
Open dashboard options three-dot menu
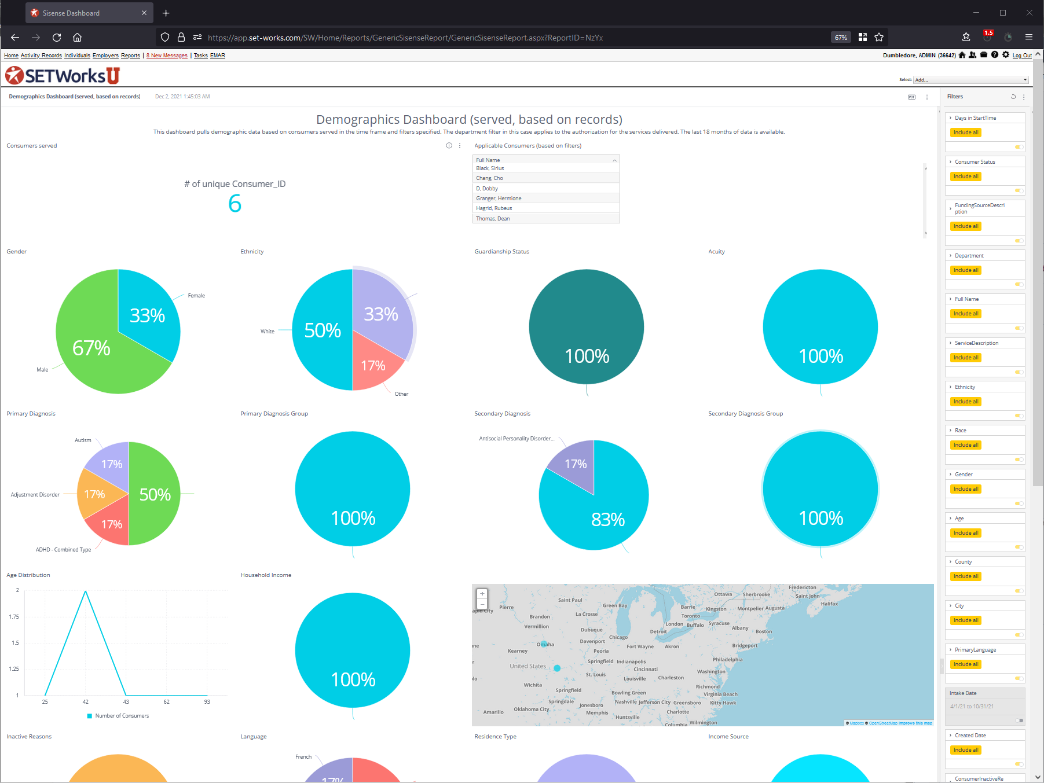point(927,97)
